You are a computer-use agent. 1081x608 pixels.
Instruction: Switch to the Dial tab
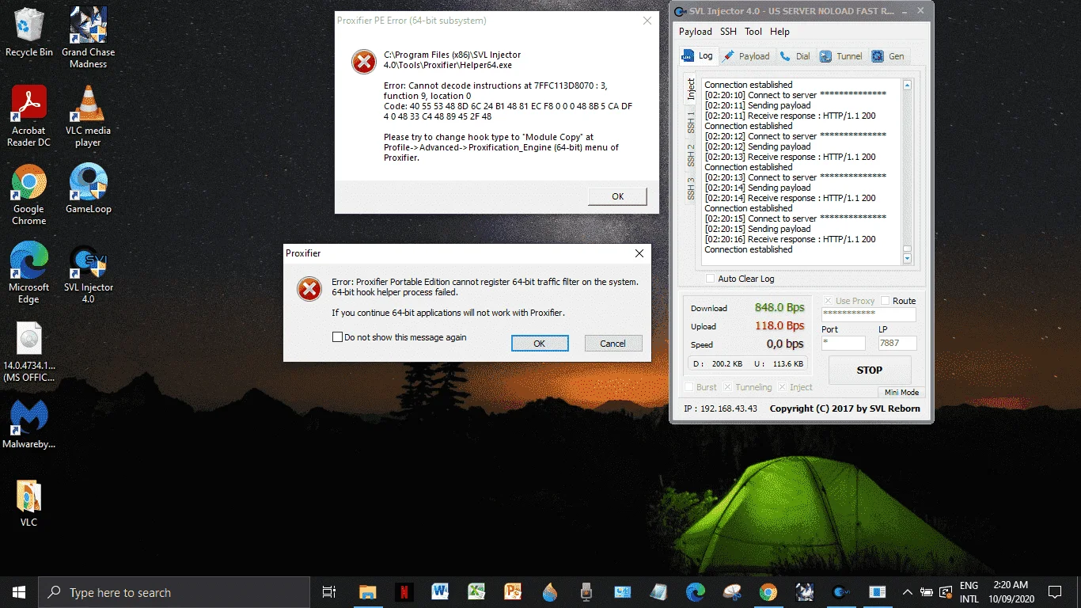click(795, 56)
